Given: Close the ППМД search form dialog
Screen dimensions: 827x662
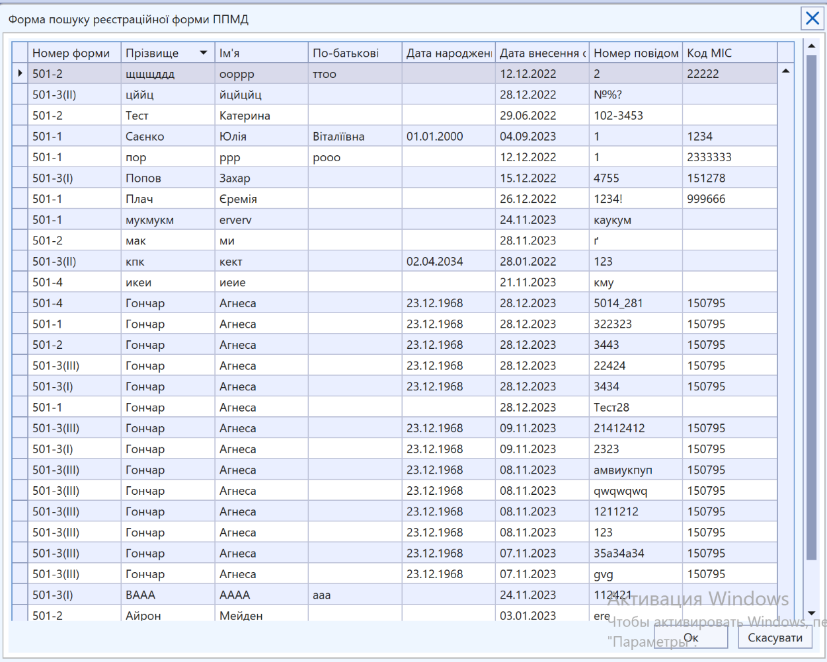Looking at the screenshot, I should click(x=812, y=18).
